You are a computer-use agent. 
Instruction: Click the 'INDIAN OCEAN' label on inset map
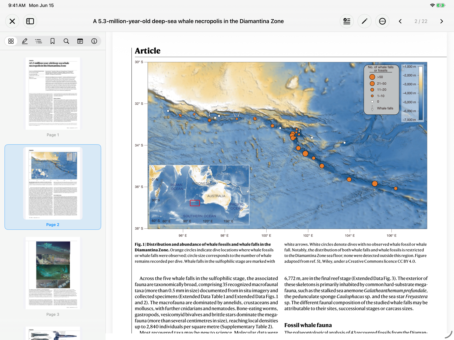[x=177, y=187]
